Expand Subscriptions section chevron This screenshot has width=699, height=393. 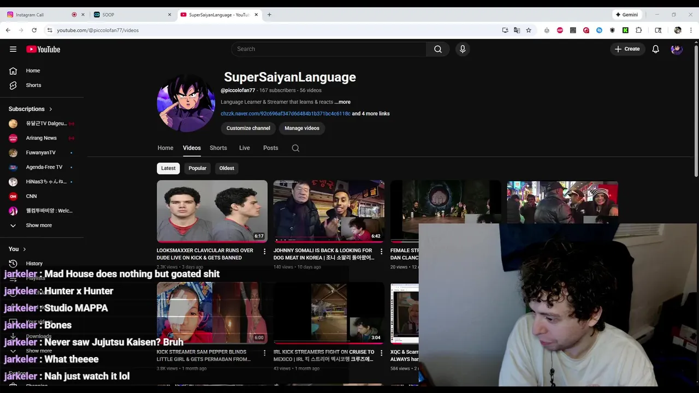[51, 109]
